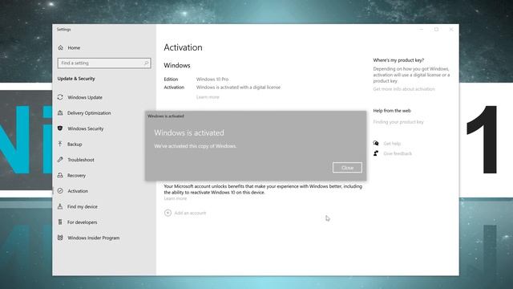Click 'We've activated this copy of Windows' text

(x=196, y=146)
